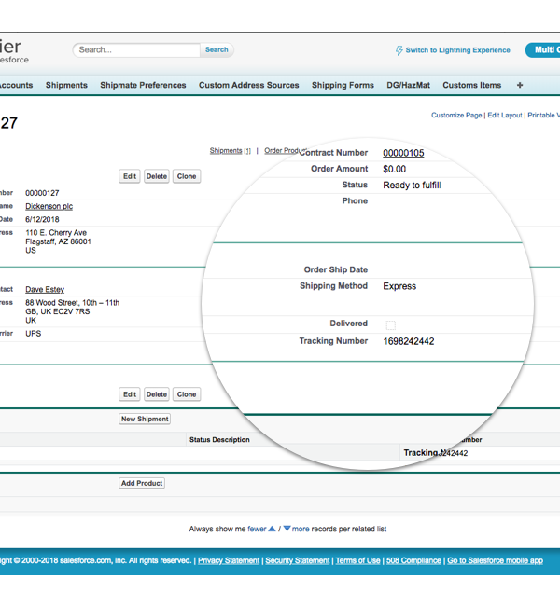
Task: Click the more records down-arrow icon
Action: (x=287, y=529)
